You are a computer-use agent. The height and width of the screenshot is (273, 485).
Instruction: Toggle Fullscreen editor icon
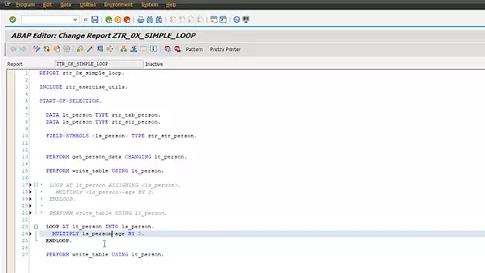tap(143, 49)
